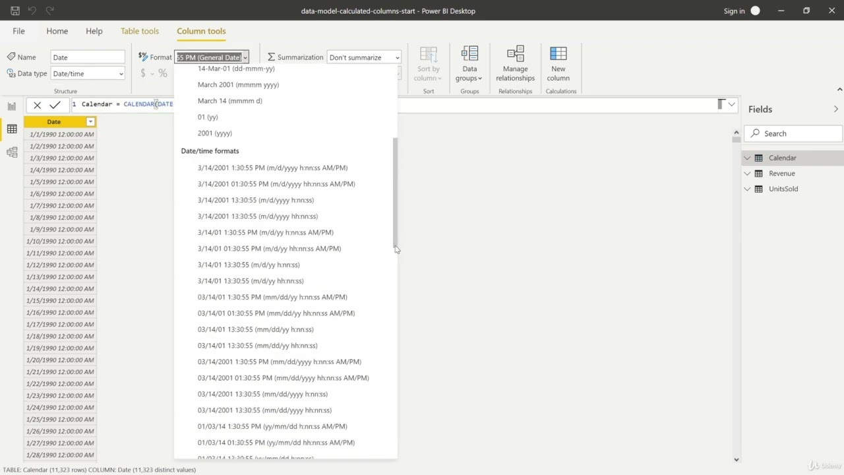Click the Fields Search box
This screenshot has width=844, height=475.
tap(794, 133)
